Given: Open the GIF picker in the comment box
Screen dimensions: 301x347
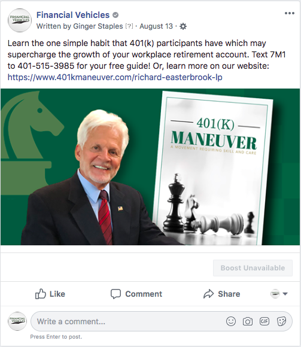Looking at the screenshot, I should pyautogui.click(x=264, y=321).
